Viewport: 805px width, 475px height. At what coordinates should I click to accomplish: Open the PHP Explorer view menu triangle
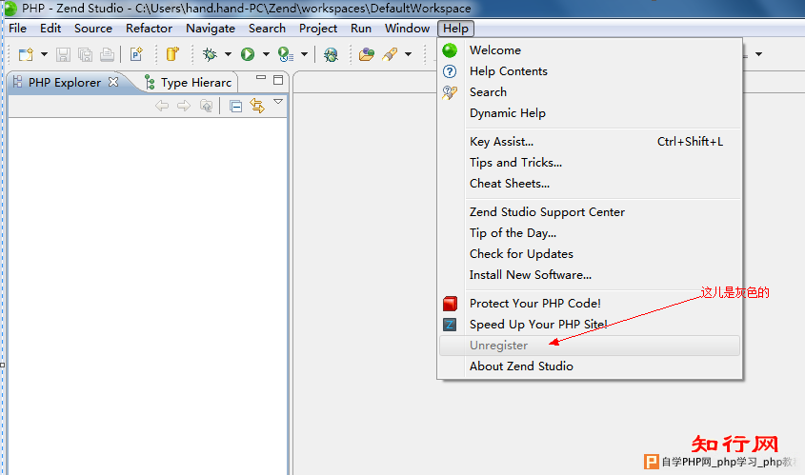(x=278, y=102)
